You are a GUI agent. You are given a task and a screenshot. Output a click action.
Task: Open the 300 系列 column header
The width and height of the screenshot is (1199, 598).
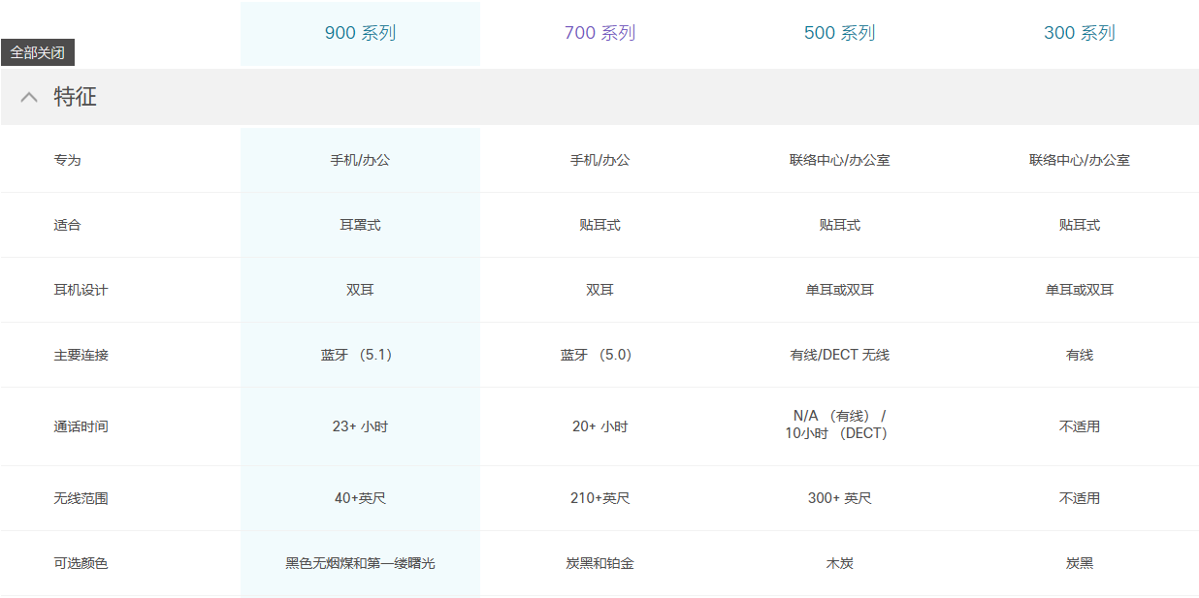pos(1079,33)
